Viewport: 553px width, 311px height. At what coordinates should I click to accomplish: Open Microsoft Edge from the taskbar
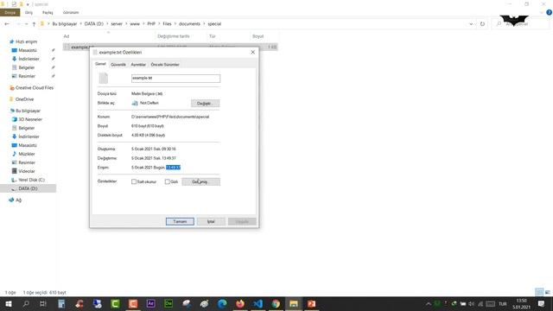tap(222, 303)
